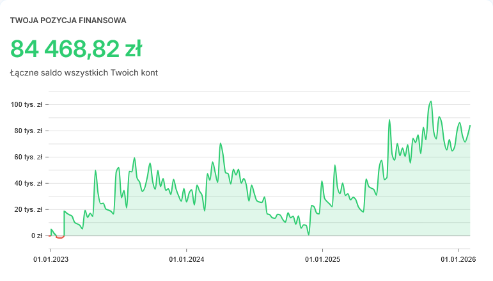Click the 80 tys. zł axis label
Viewport: 493px width, 281px height.
(x=29, y=131)
